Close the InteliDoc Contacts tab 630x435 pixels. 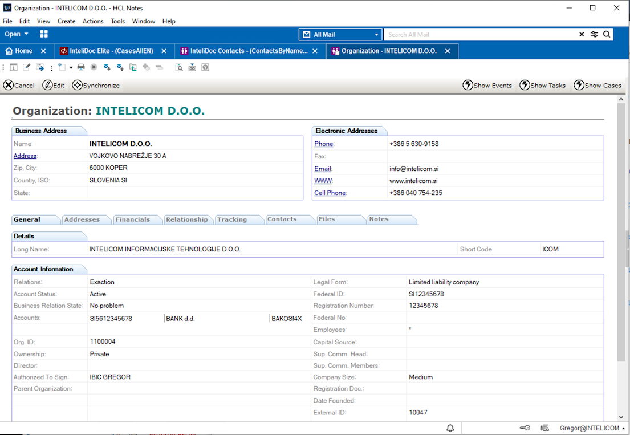coord(315,51)
